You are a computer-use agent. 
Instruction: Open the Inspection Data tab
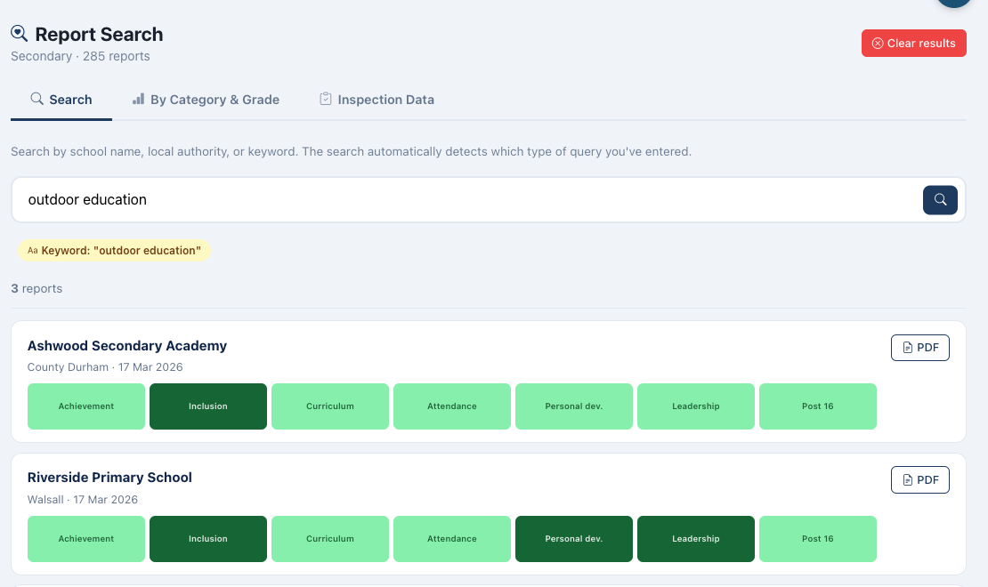377,100
